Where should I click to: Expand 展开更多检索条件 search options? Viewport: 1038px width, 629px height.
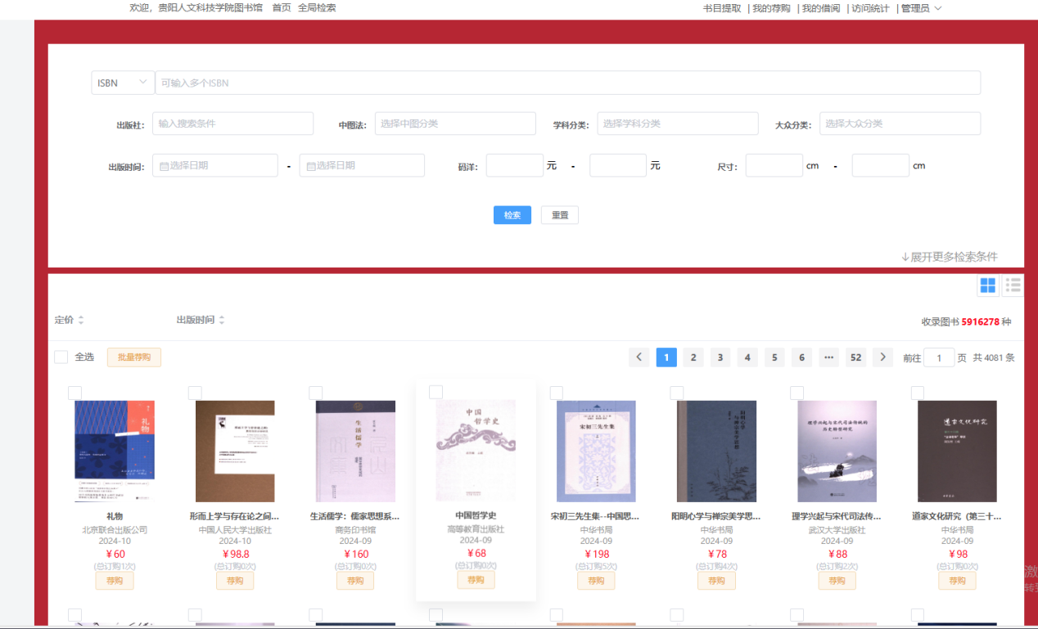pos(949,257)
